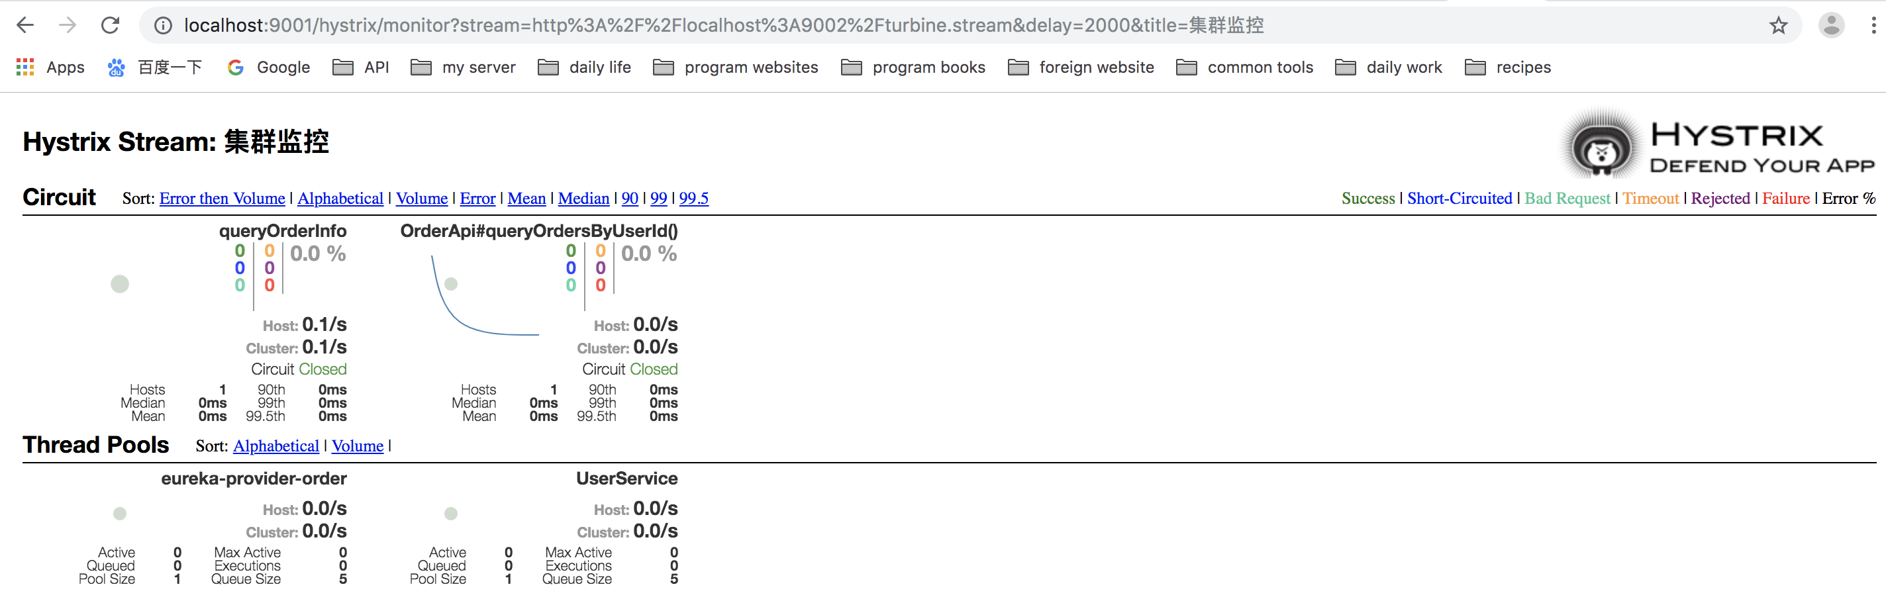The image size is (1886, 605).
Task: Click OrderApi#queryOrdersByUserId()'s Circuit Closed status
Action: [x=630, y=369]
